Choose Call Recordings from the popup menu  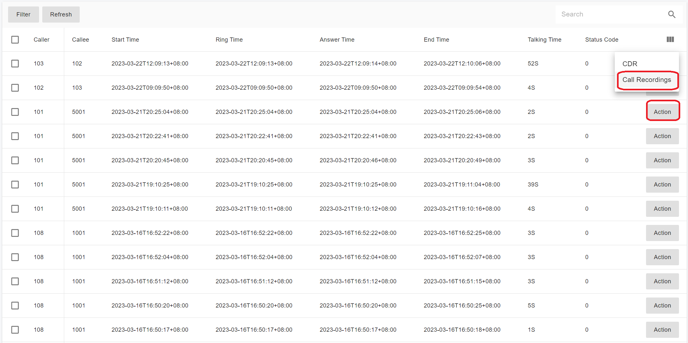click(x=646, y=80)
